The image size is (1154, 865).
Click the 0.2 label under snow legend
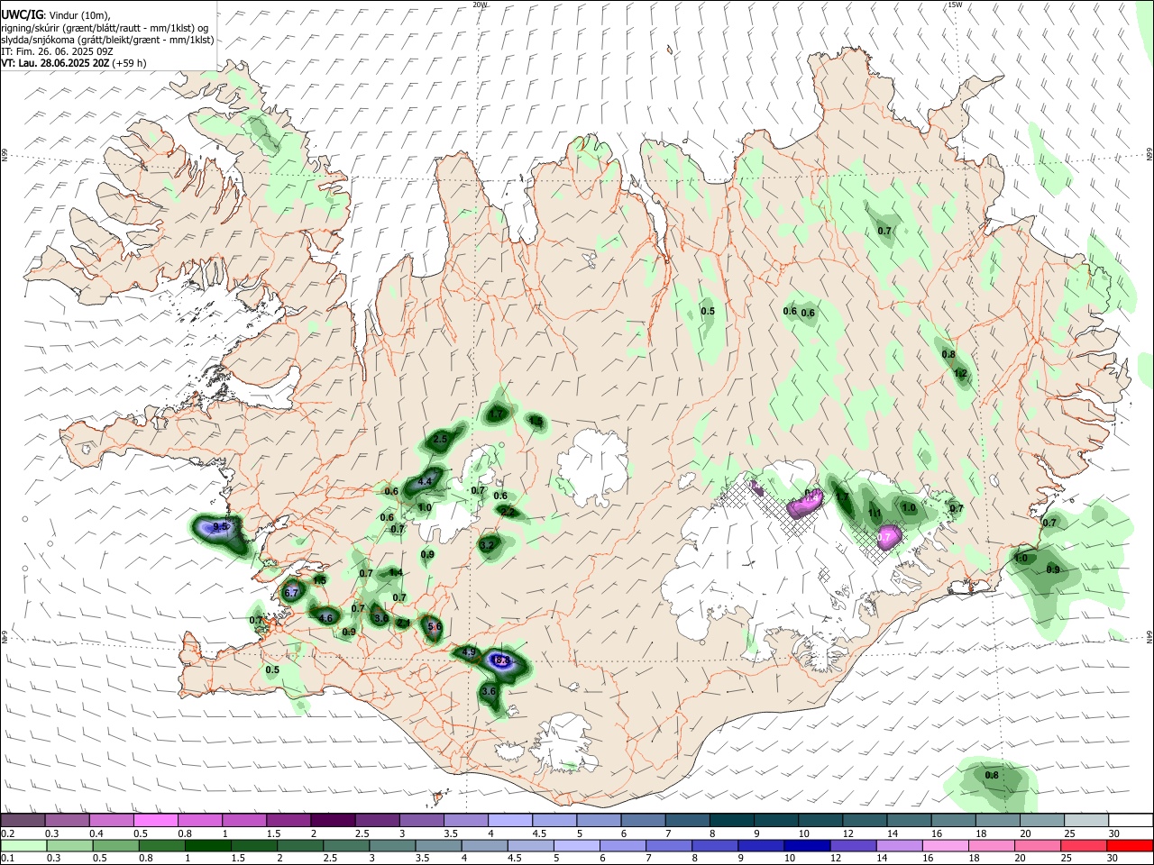(x=7, y=833)
